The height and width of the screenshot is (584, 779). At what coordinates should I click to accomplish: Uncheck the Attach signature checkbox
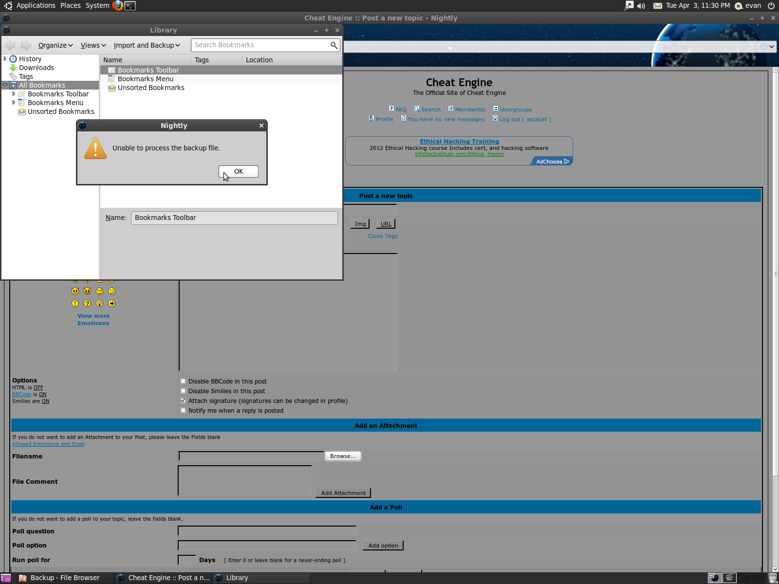[x=183, y=401]
